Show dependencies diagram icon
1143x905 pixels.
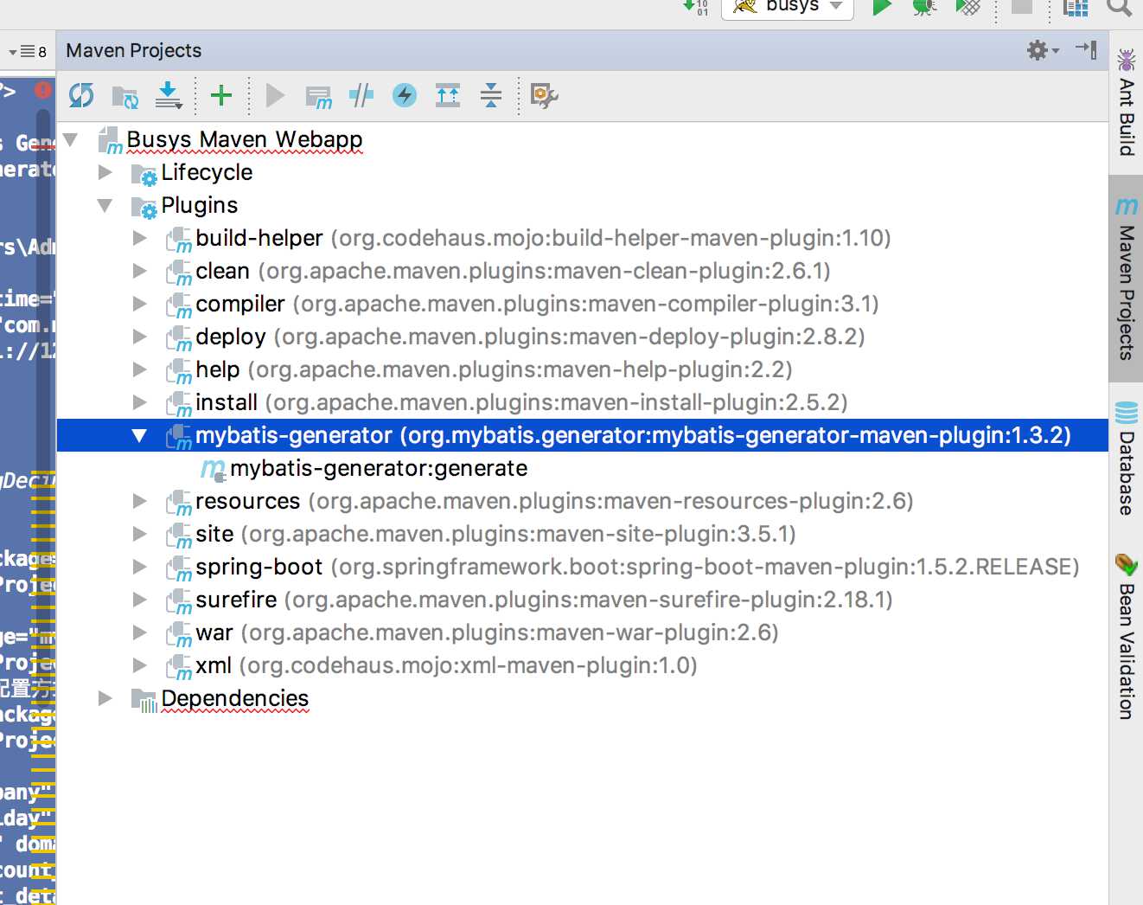pyautogui.click(x=448, y=95)
